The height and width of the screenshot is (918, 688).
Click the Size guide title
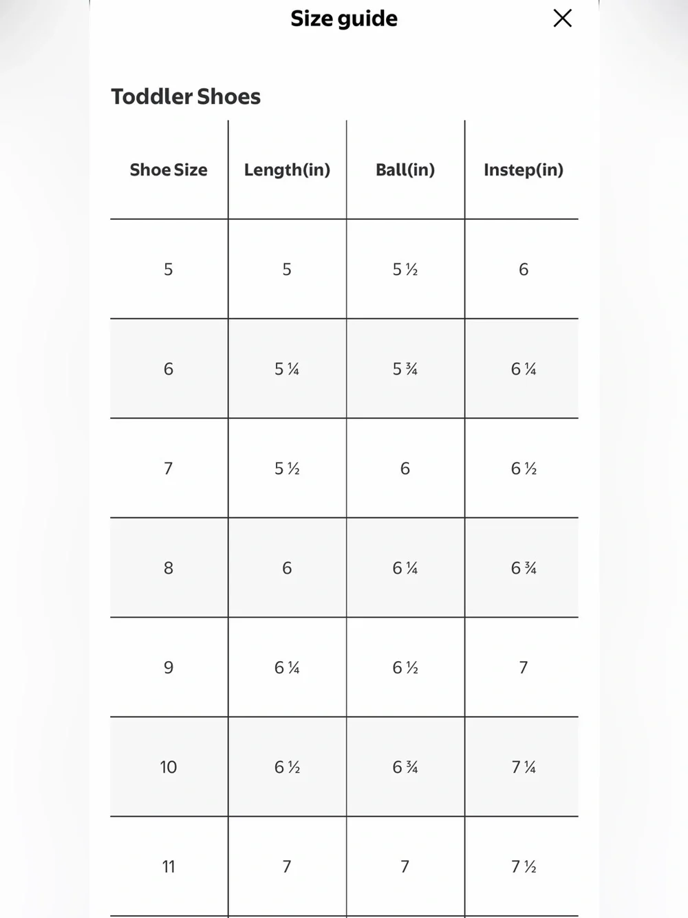[344, 19]
